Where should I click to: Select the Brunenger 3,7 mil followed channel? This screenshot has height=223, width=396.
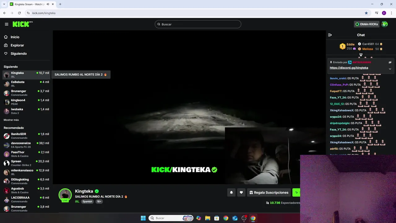pyautogui.click(x=26, y=93)
